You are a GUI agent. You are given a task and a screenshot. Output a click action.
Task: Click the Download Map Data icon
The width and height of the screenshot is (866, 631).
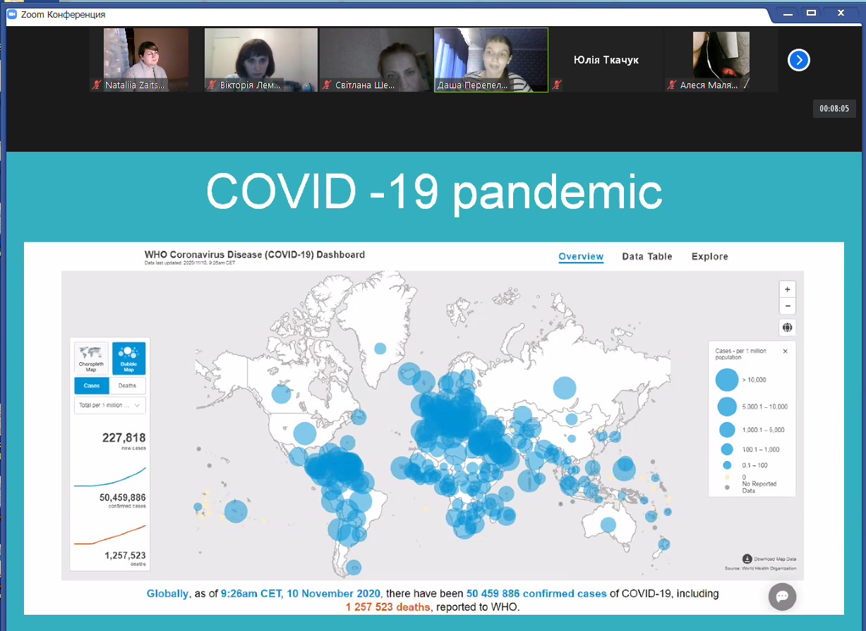747,558
